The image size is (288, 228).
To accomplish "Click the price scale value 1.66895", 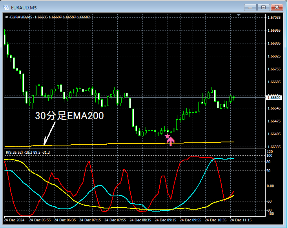I will tap(274, 43).
